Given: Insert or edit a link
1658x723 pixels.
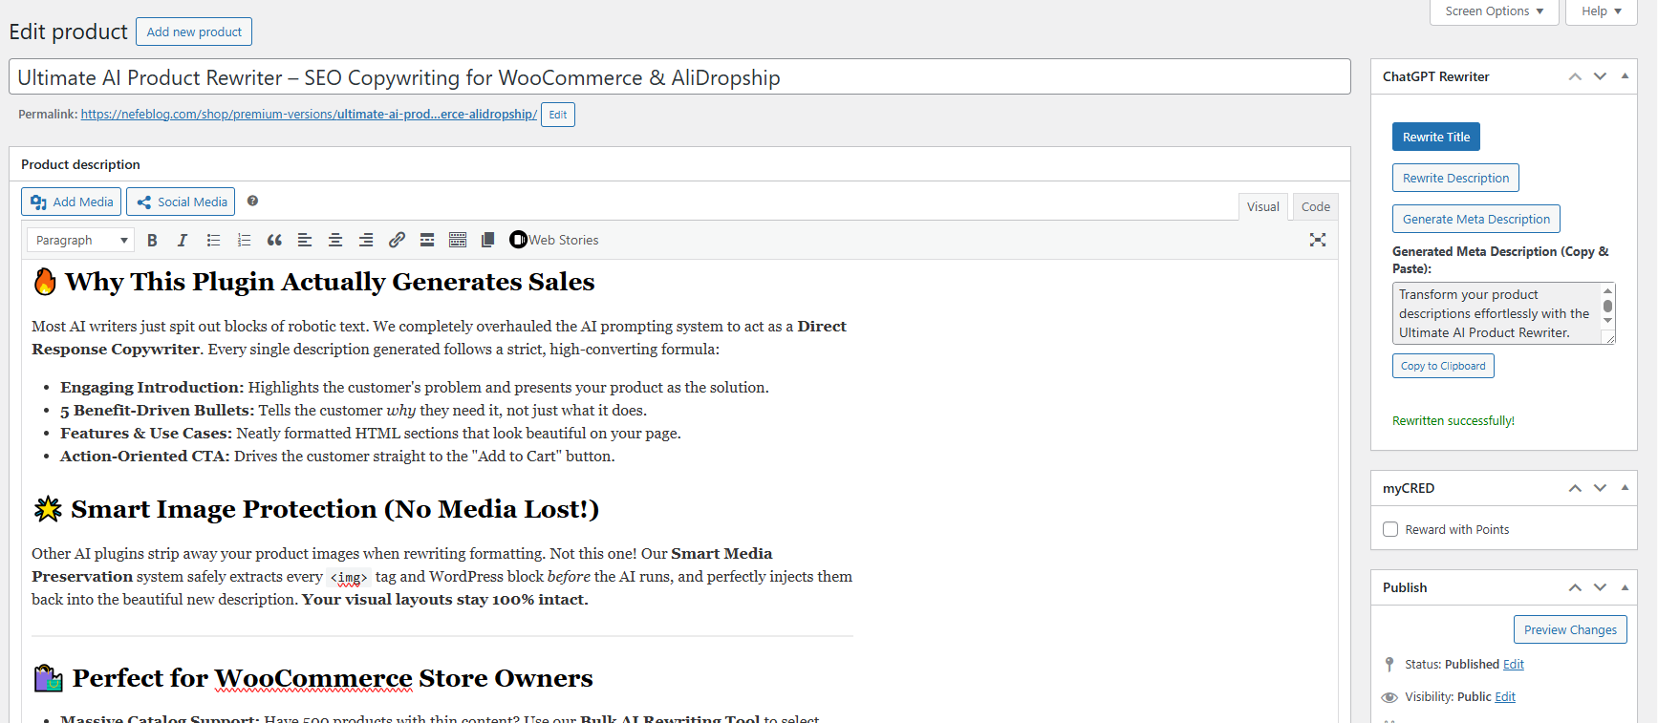Looking at the screenshot, I should click(x=397, y=241).
